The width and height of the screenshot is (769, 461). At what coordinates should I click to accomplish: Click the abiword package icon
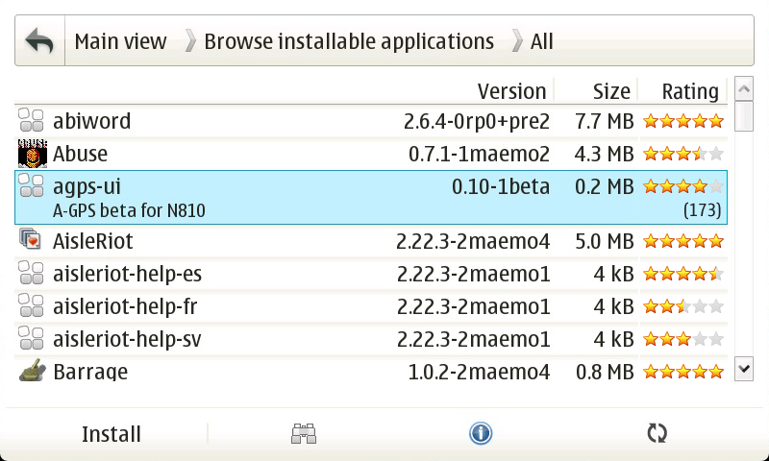(32, 121)
